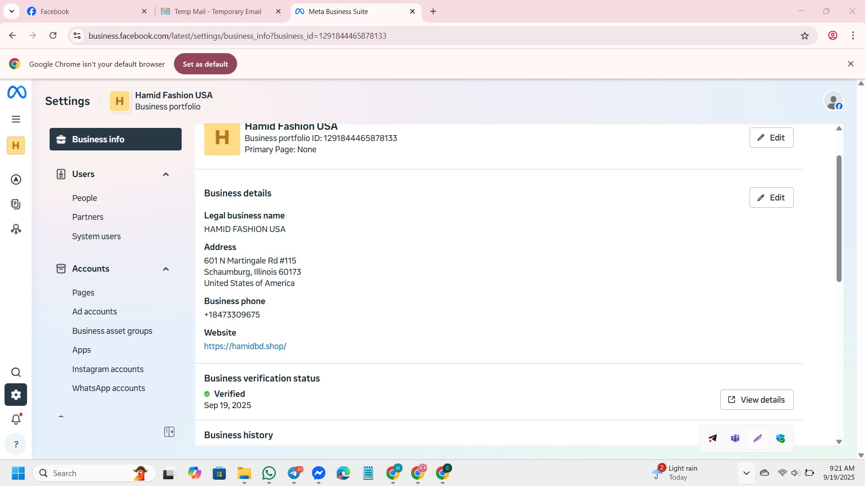Open the compass icon in left rail
The image size is (865, 486).
(16, 180)
